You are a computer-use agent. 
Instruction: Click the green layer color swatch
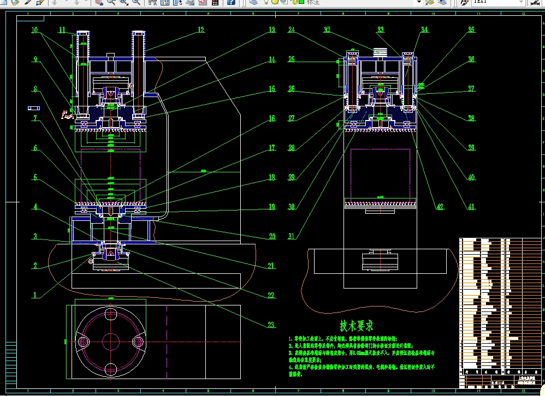click(x=301, y=2)
